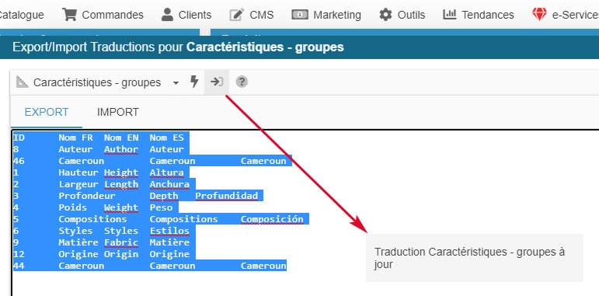The image size is (599, 296).
Task: Click the CMS edit pencil icon
Action: [x=237, y=15]
